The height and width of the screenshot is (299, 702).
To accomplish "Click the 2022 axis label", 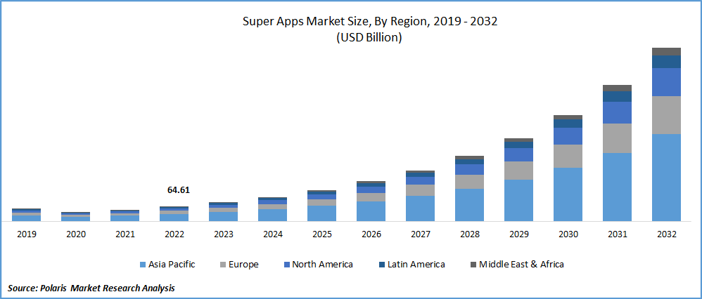I will (x=174, y=234).
